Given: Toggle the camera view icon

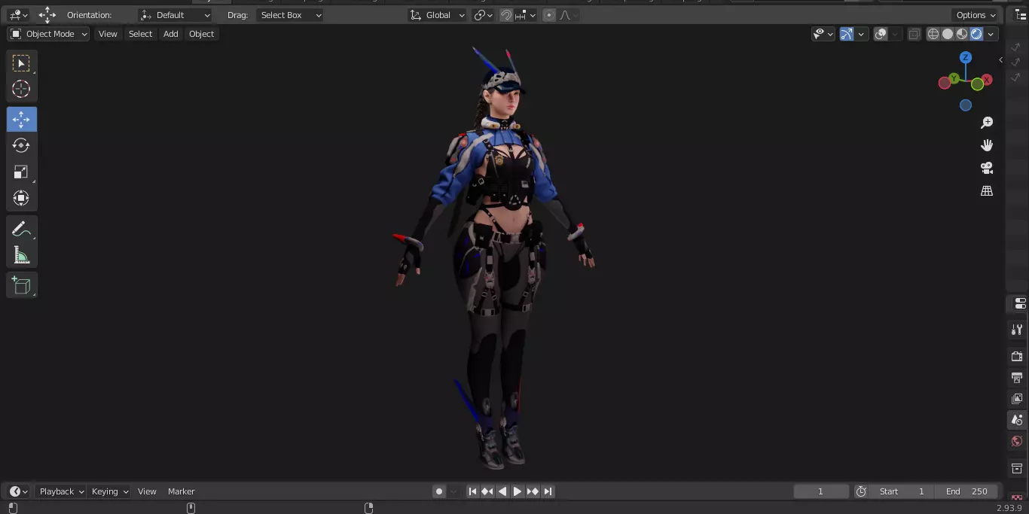Looking at the screenshot, I should point(987,168).
